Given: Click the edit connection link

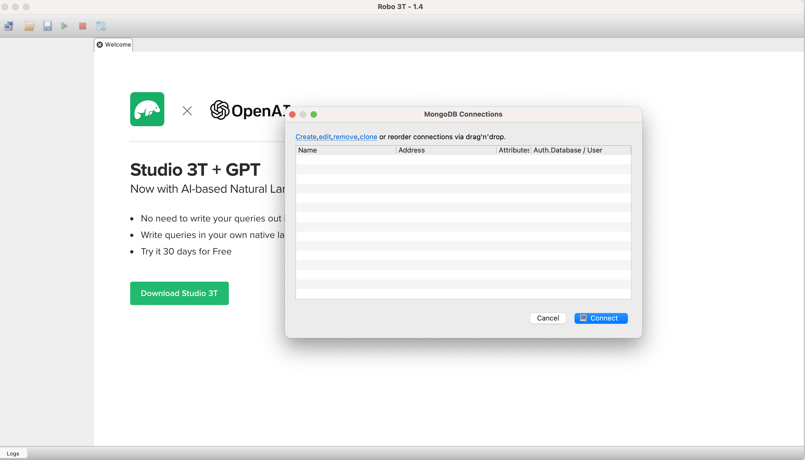Looking at the screenshot, I should click(324, 137).
